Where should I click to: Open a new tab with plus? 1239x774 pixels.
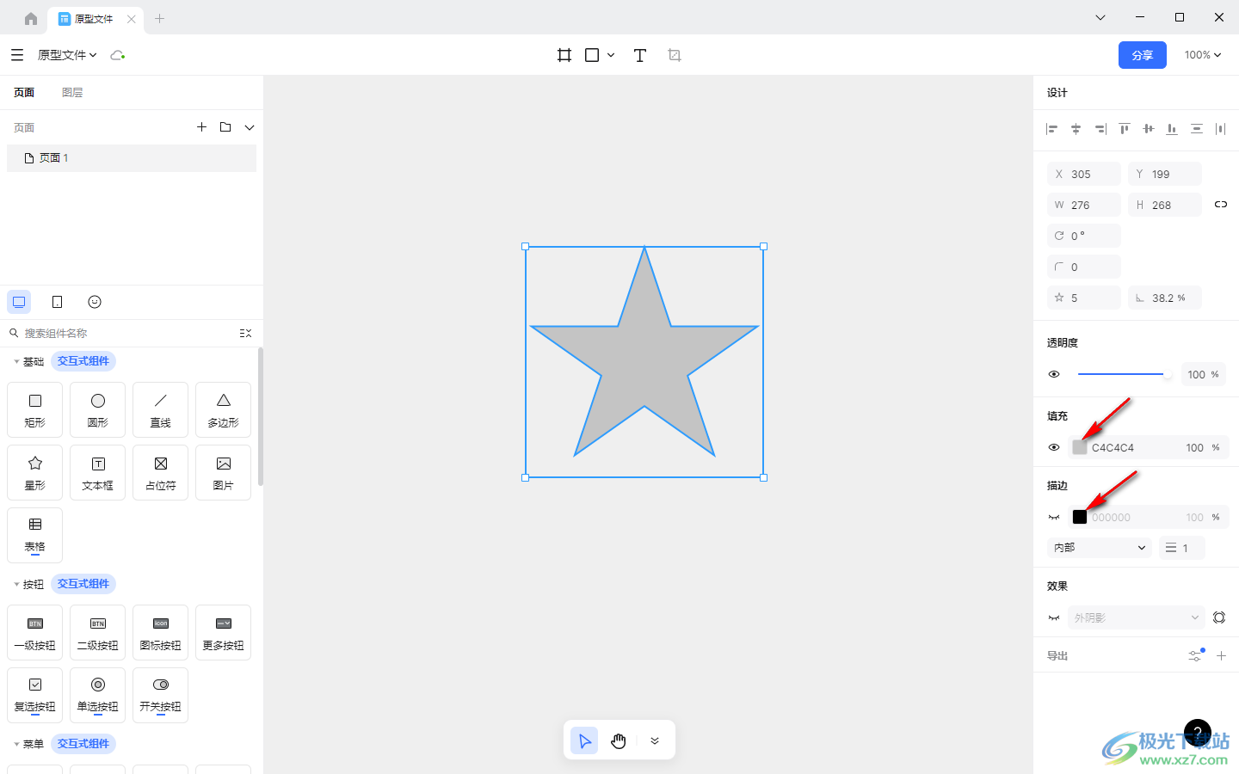click(159, 18)
